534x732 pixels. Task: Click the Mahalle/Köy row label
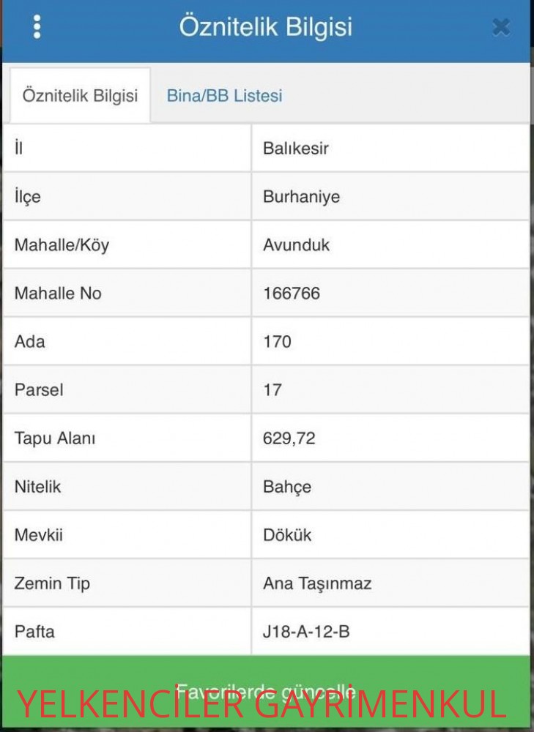tap(62, 245)
